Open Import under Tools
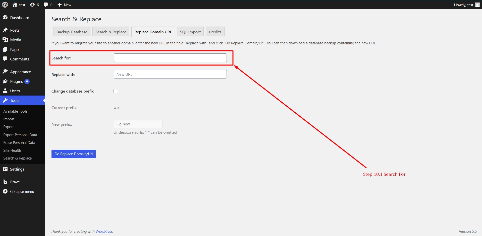This screenshot has height=236, width=482. 9,119
